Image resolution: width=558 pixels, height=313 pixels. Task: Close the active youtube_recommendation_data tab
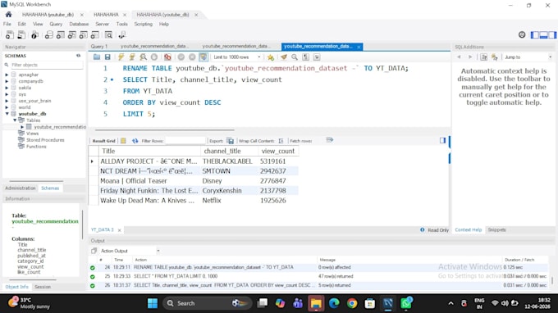pyautogui.click(x=359, y=47)
